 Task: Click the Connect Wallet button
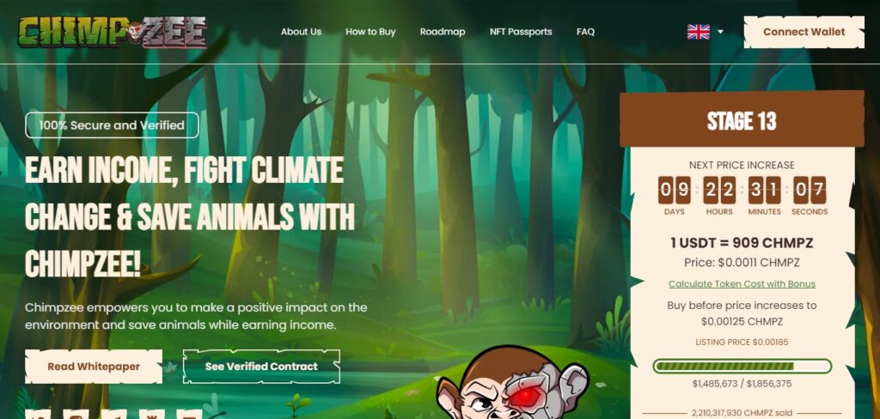coord(804,32)
